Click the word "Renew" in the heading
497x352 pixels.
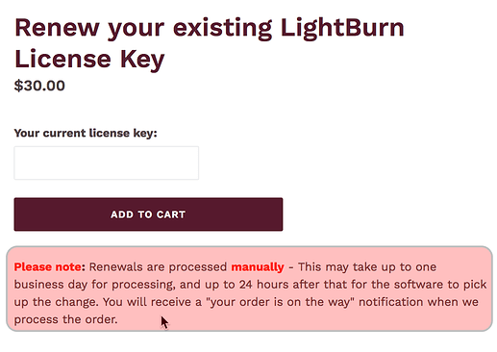pos(57,28)
